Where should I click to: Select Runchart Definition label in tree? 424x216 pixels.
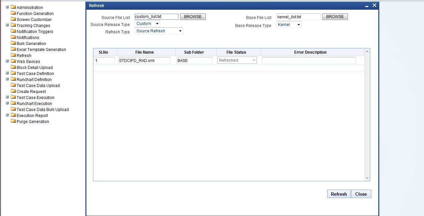34,79
